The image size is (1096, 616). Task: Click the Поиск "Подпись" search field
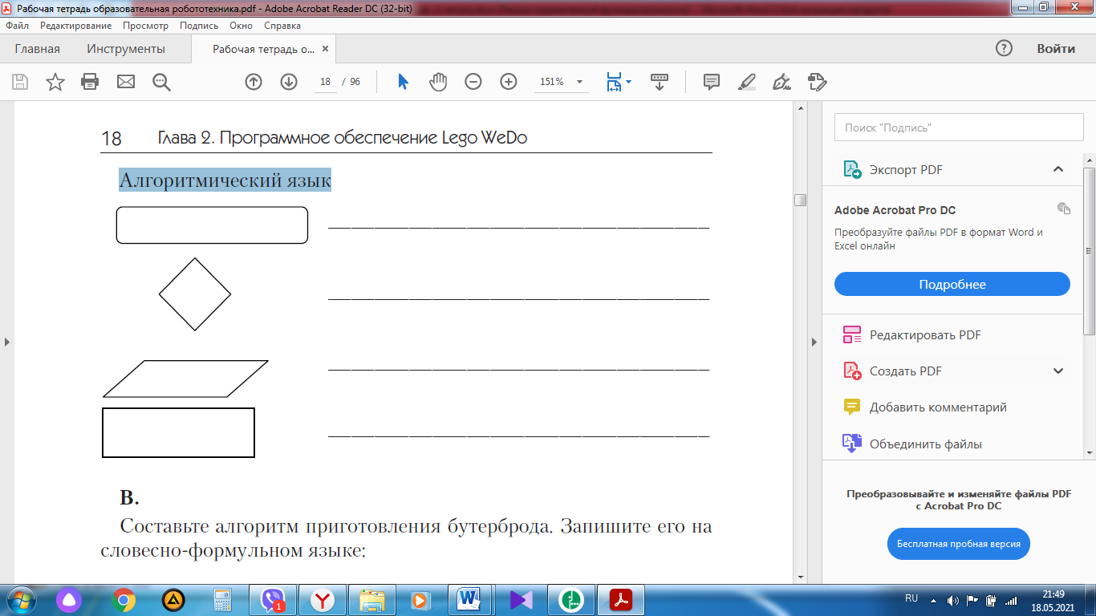959,127
